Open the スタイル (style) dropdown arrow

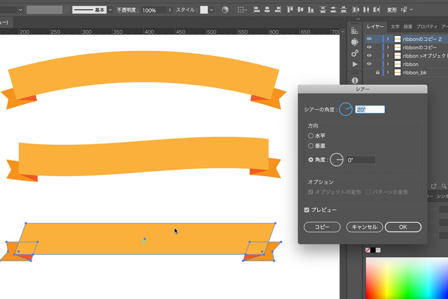pyautogui.click(x=212, y=10)
